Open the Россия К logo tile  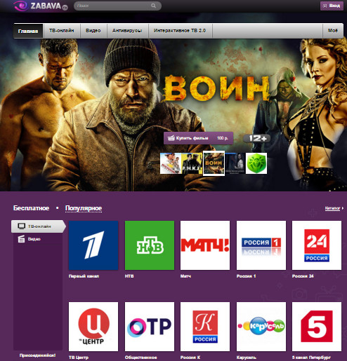pos(205,327)
